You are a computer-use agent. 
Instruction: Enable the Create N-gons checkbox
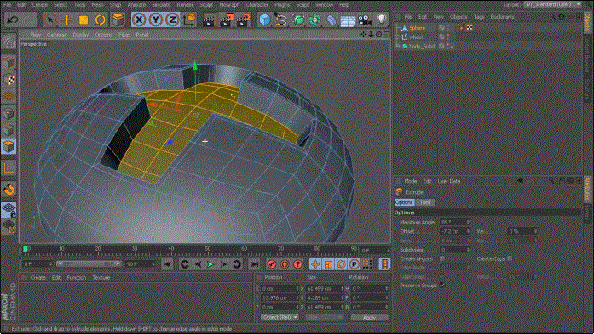tap(442, 259)
